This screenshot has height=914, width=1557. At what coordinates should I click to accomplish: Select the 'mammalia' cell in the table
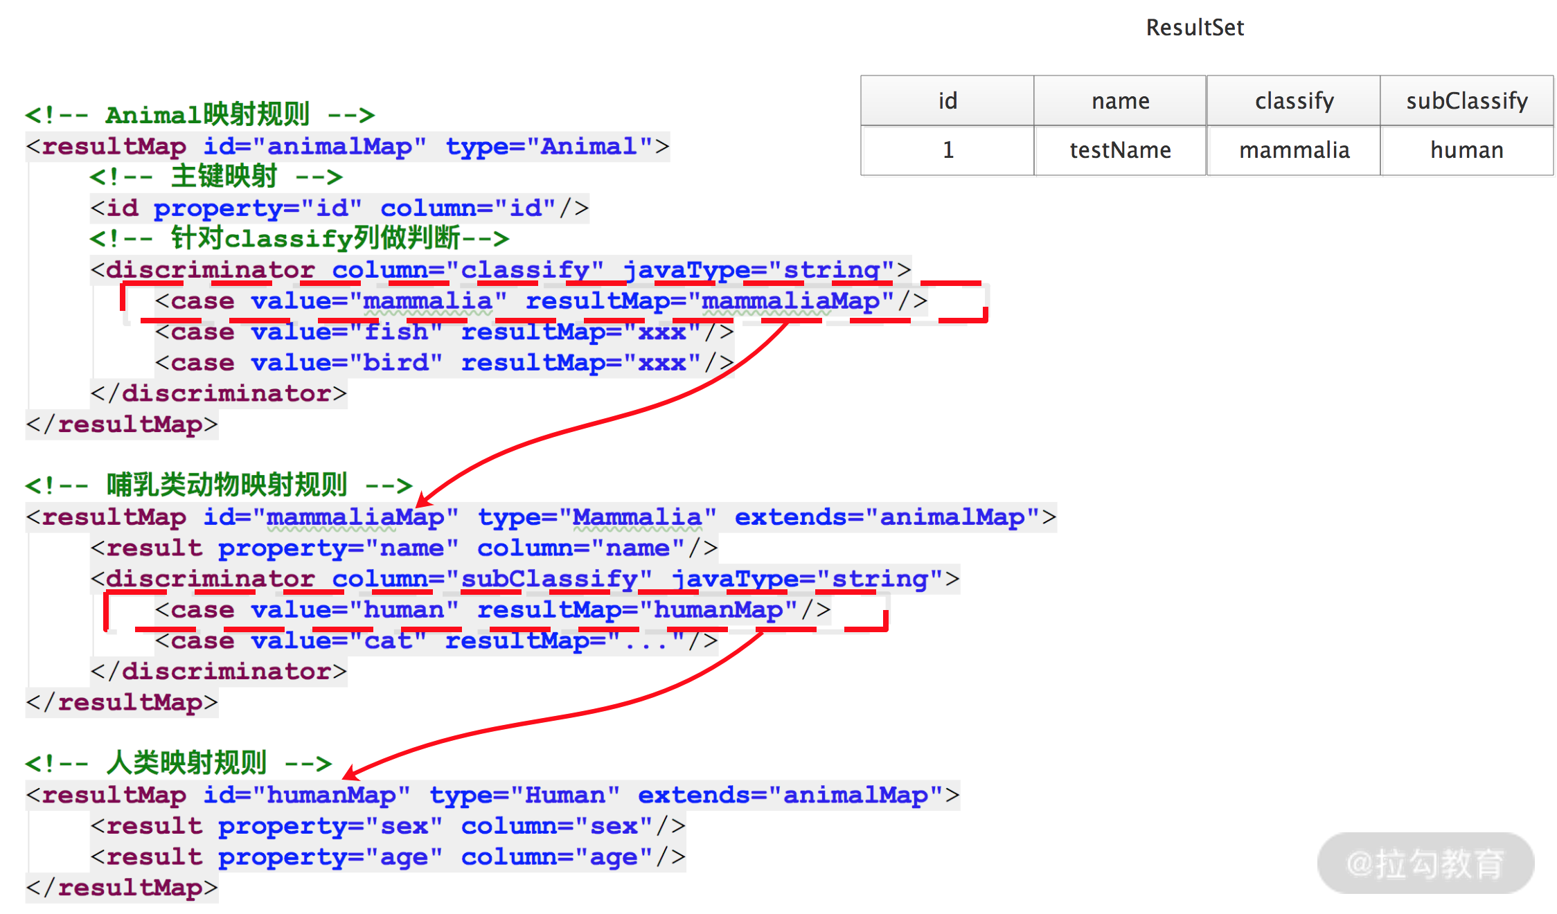(1294, 150)
